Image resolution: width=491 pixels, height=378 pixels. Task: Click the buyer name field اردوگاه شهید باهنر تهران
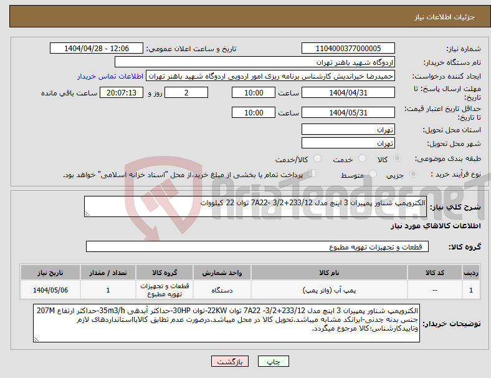pyautogui.click(x=255, y=62)
